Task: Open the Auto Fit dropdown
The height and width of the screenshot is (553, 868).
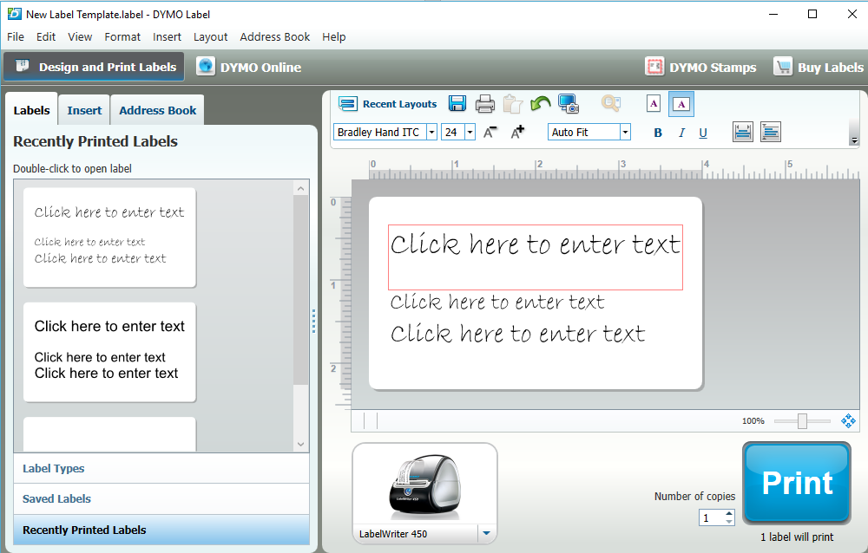Action: pyautogui.click(x=625, y=132)
